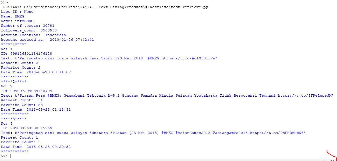The height and width of the screenshot is (161, 337).
Task: Click the '*****3*****' separator header
Action: pos(14,119)
